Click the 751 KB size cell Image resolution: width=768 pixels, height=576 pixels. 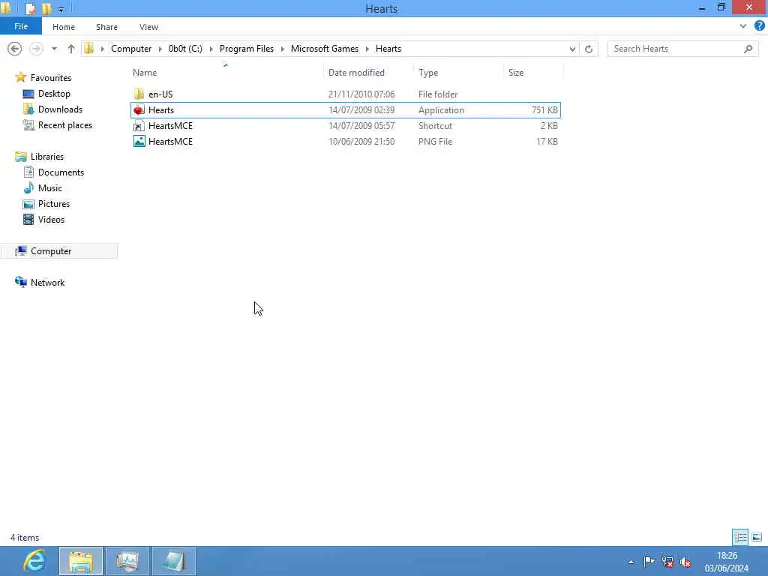(x=544, y=110)
